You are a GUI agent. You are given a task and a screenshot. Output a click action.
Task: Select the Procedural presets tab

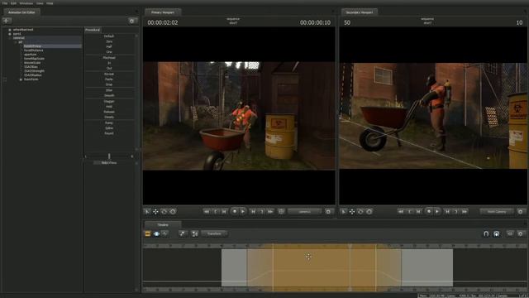point(93,30)
